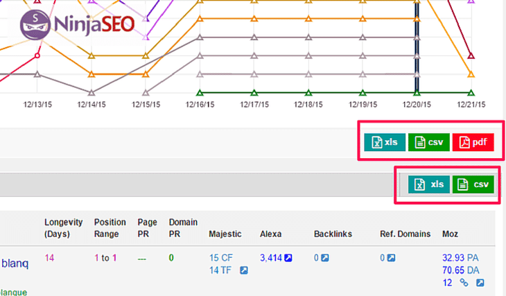Download csv from the group containing pdf
Viewport: 506px width, 296px height.
(428, 142)
